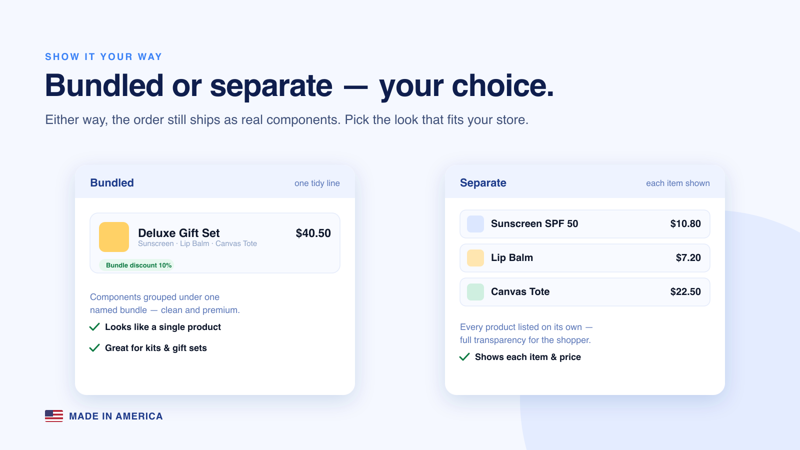Click the green Canvas Tote swatch icon
The image size is (800, 450).
[475, 292]
